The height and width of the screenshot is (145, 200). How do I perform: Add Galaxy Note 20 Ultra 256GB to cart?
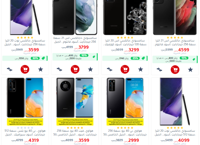(x=25, y=69)
